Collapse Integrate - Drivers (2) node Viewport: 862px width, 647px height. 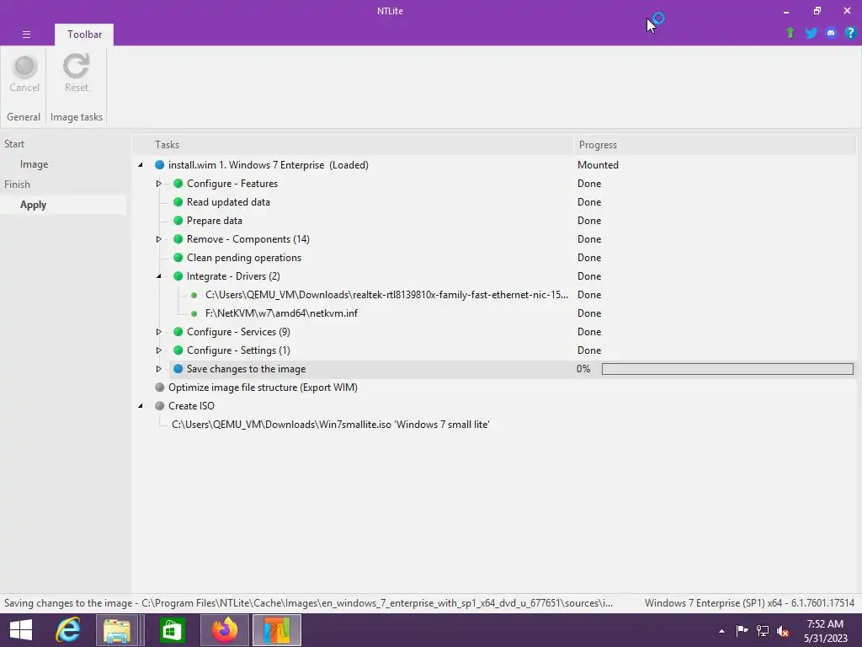(x=158, y=276)
